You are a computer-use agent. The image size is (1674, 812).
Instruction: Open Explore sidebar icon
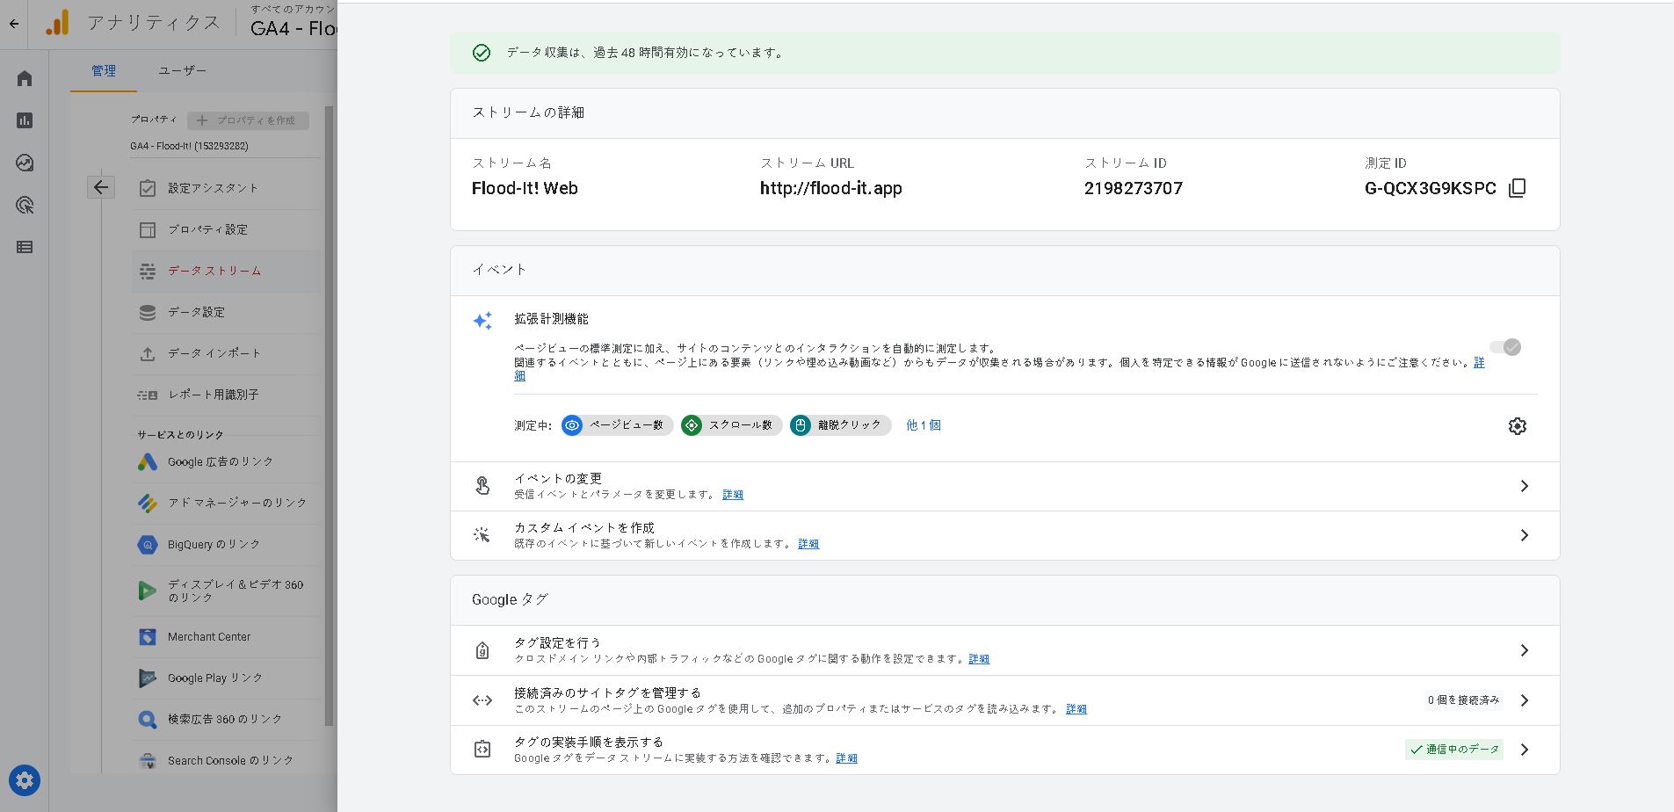click(25, 163)
